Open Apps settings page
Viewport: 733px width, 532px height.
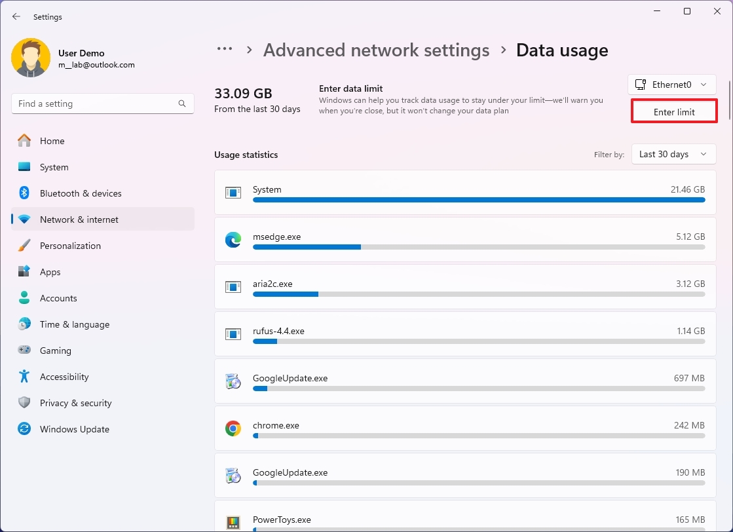(103, 272)
